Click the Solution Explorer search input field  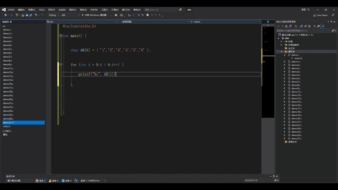point(303,30)
